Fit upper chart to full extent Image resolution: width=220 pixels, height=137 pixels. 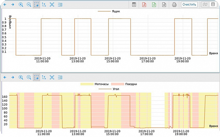click(52, 5)
